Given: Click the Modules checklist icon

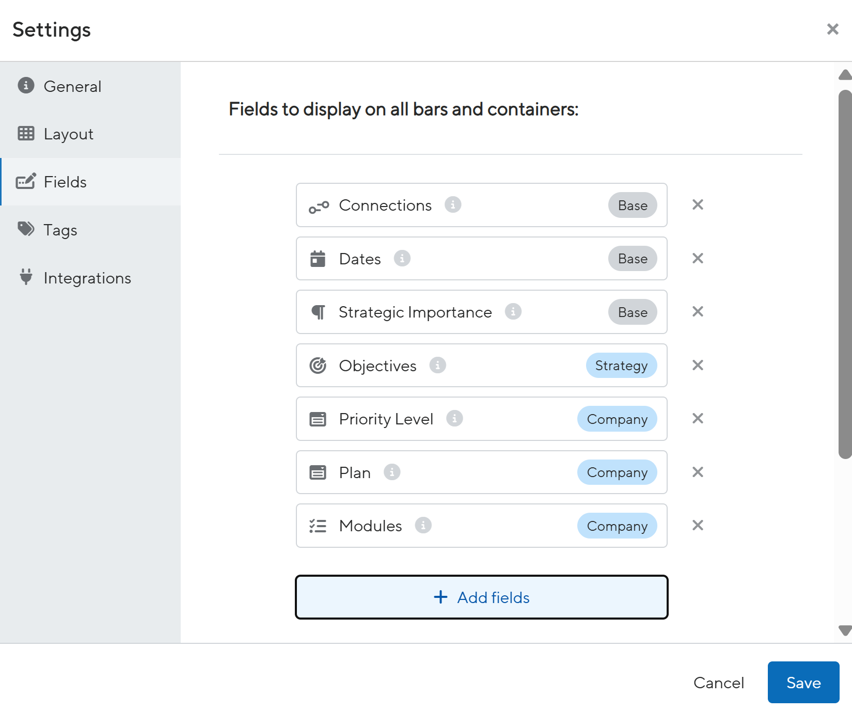Looking at the screenshot, I should pos(318,526).
